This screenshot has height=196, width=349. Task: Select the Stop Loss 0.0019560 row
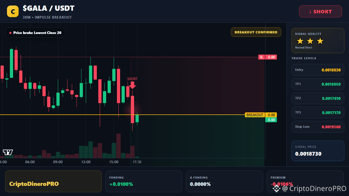tap(318, 127)
